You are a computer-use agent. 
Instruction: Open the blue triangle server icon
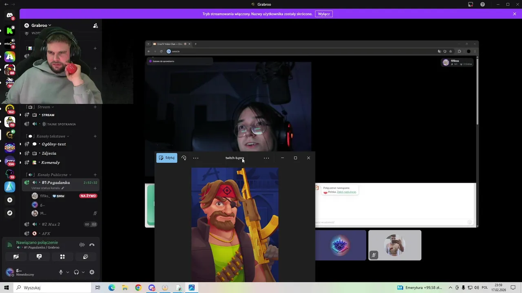tap(10, 187)
